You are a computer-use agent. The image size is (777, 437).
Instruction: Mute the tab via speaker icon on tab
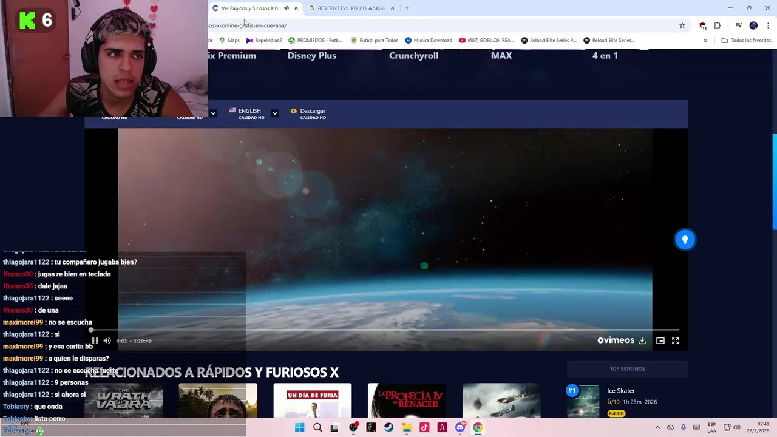point(287,8)
